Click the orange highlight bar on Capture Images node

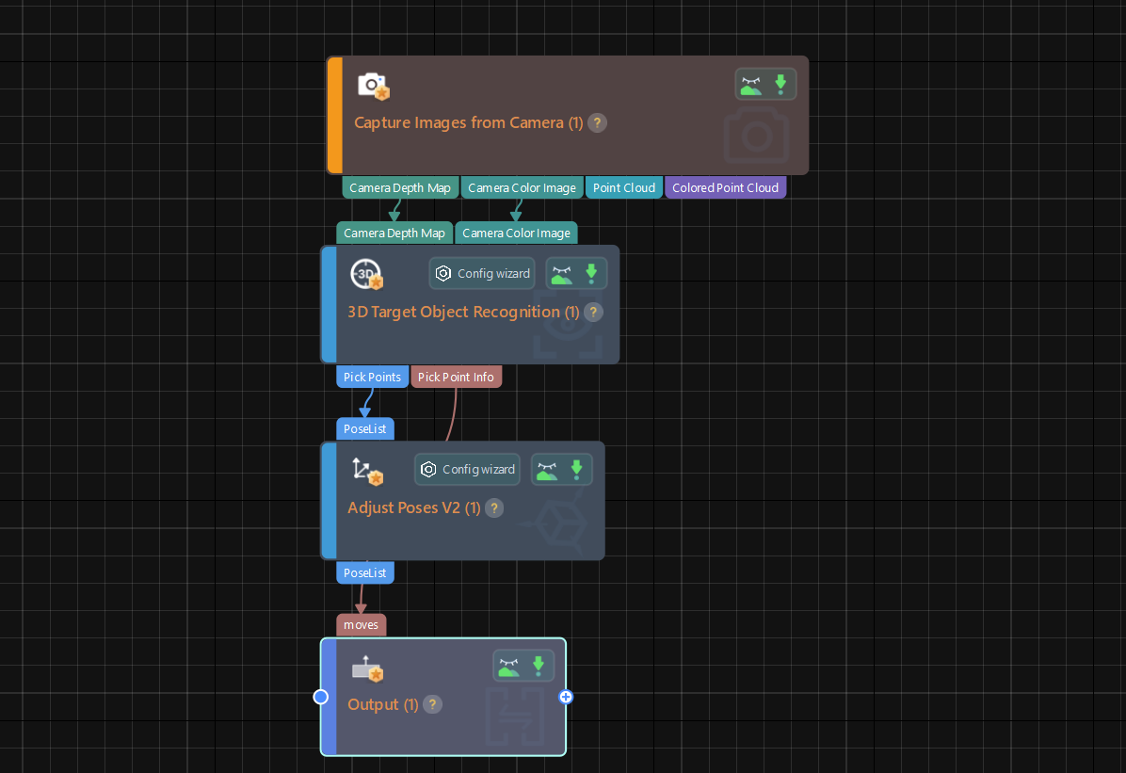pyautogui.click(x=331, y=115)
